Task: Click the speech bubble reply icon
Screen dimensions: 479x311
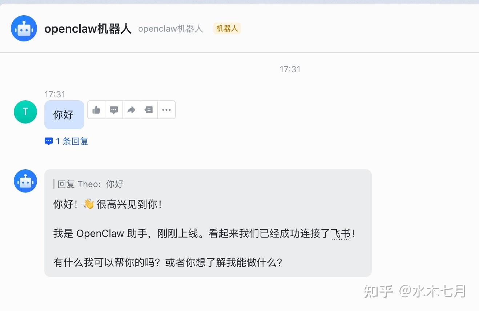Action: pyautogui.click(x=114, y=110)
